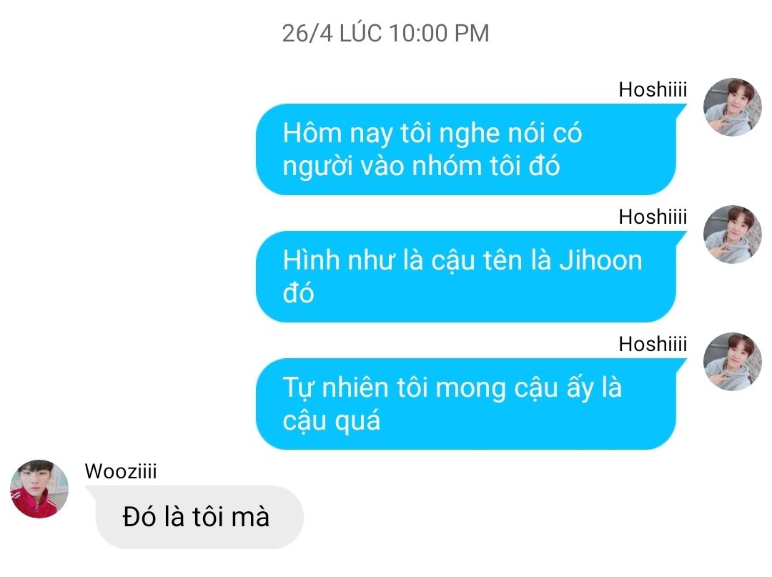Tap Hoshiiii's avatar next to the Jihoon message
This screenshot has height=577, width=772.
tap(732, 235)
